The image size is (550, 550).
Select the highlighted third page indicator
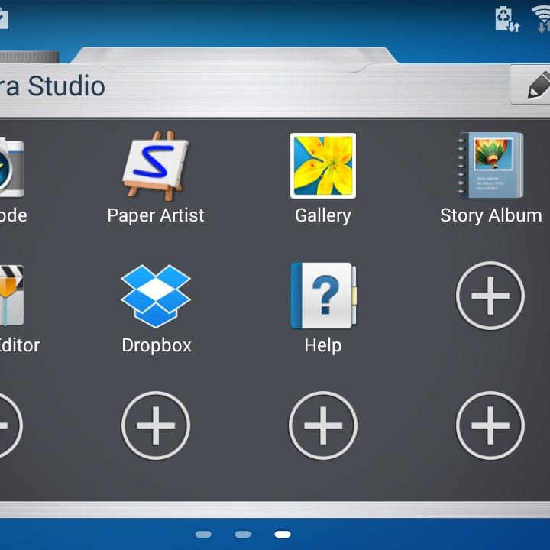(283, 534)
